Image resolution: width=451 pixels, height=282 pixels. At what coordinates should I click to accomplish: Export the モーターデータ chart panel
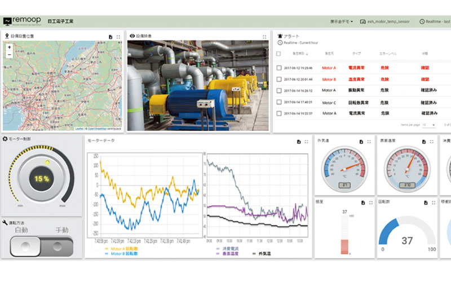click(298, 142)
